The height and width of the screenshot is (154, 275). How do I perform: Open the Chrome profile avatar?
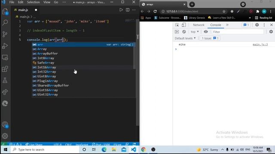click(264, 12)
